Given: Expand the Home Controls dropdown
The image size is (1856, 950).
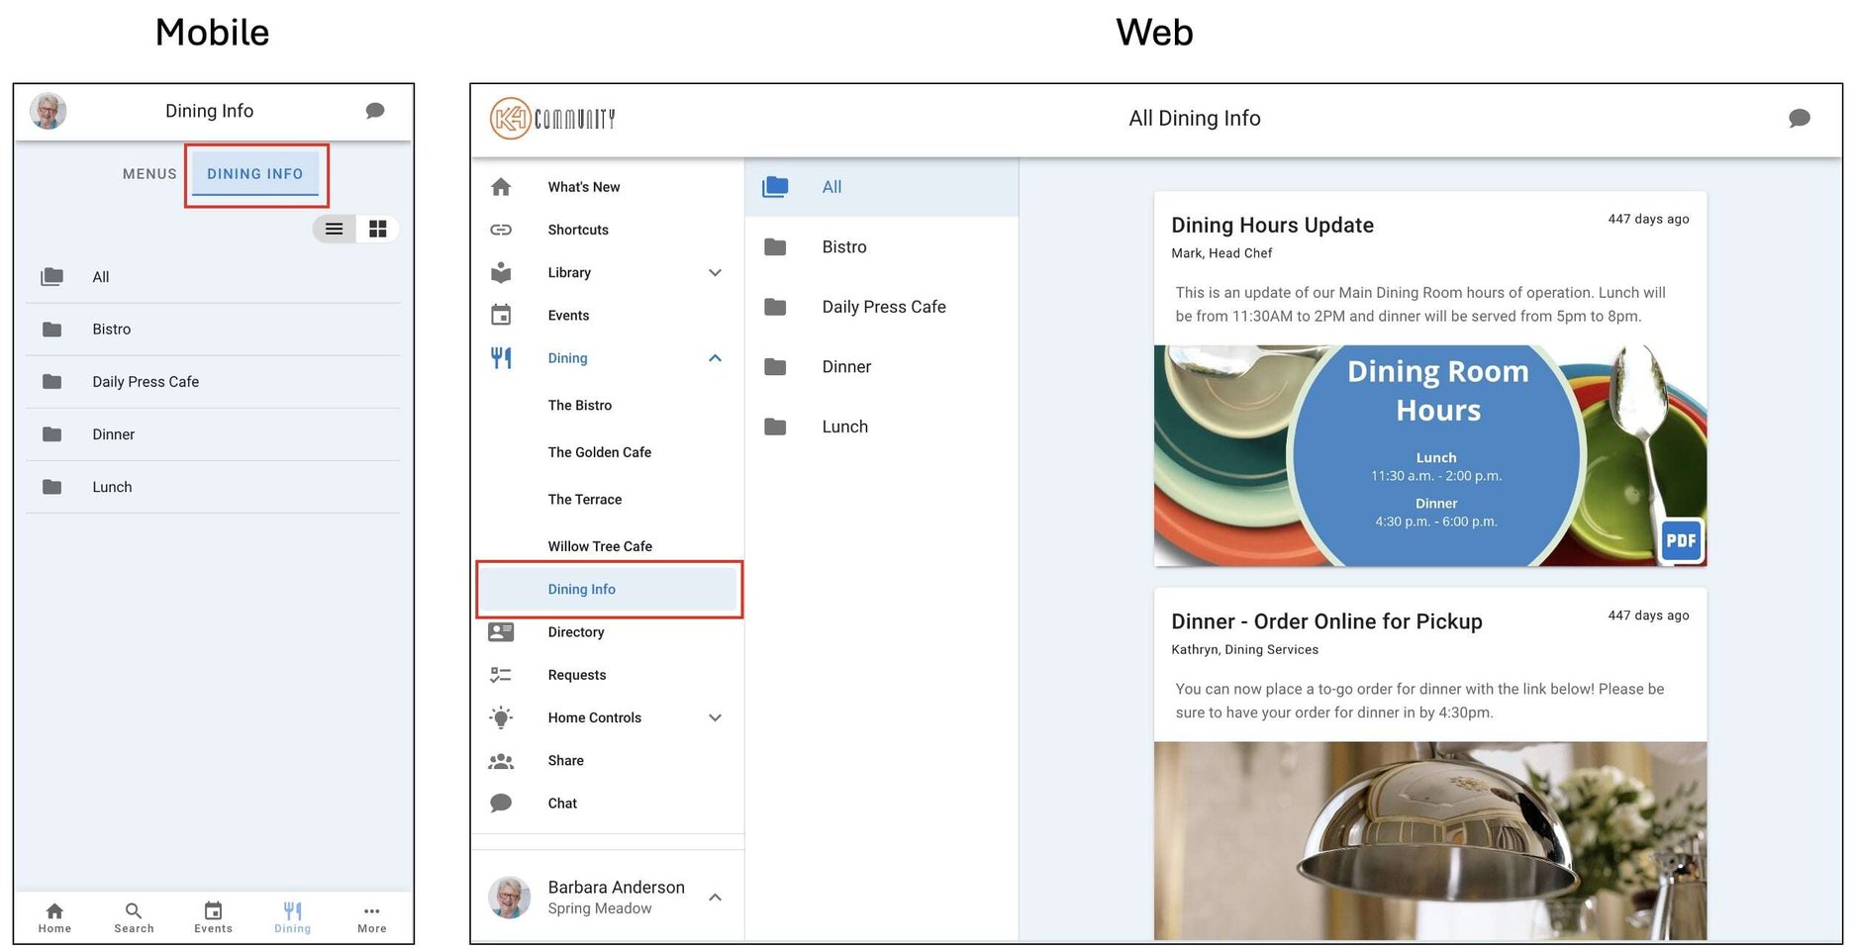Looking at the screenshot, I should (715, 717).
